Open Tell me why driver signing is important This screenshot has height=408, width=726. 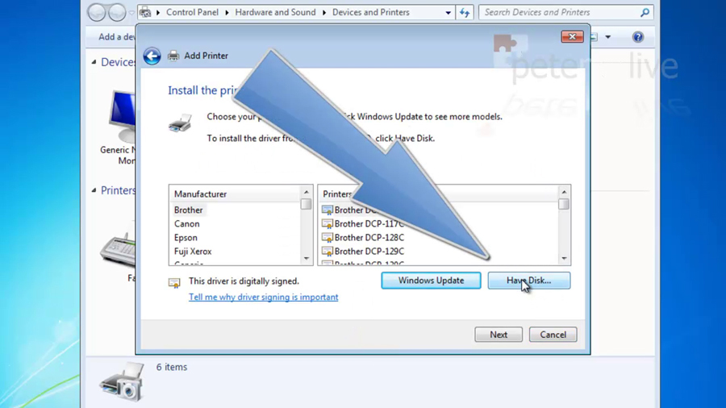(x=264, y=297)
